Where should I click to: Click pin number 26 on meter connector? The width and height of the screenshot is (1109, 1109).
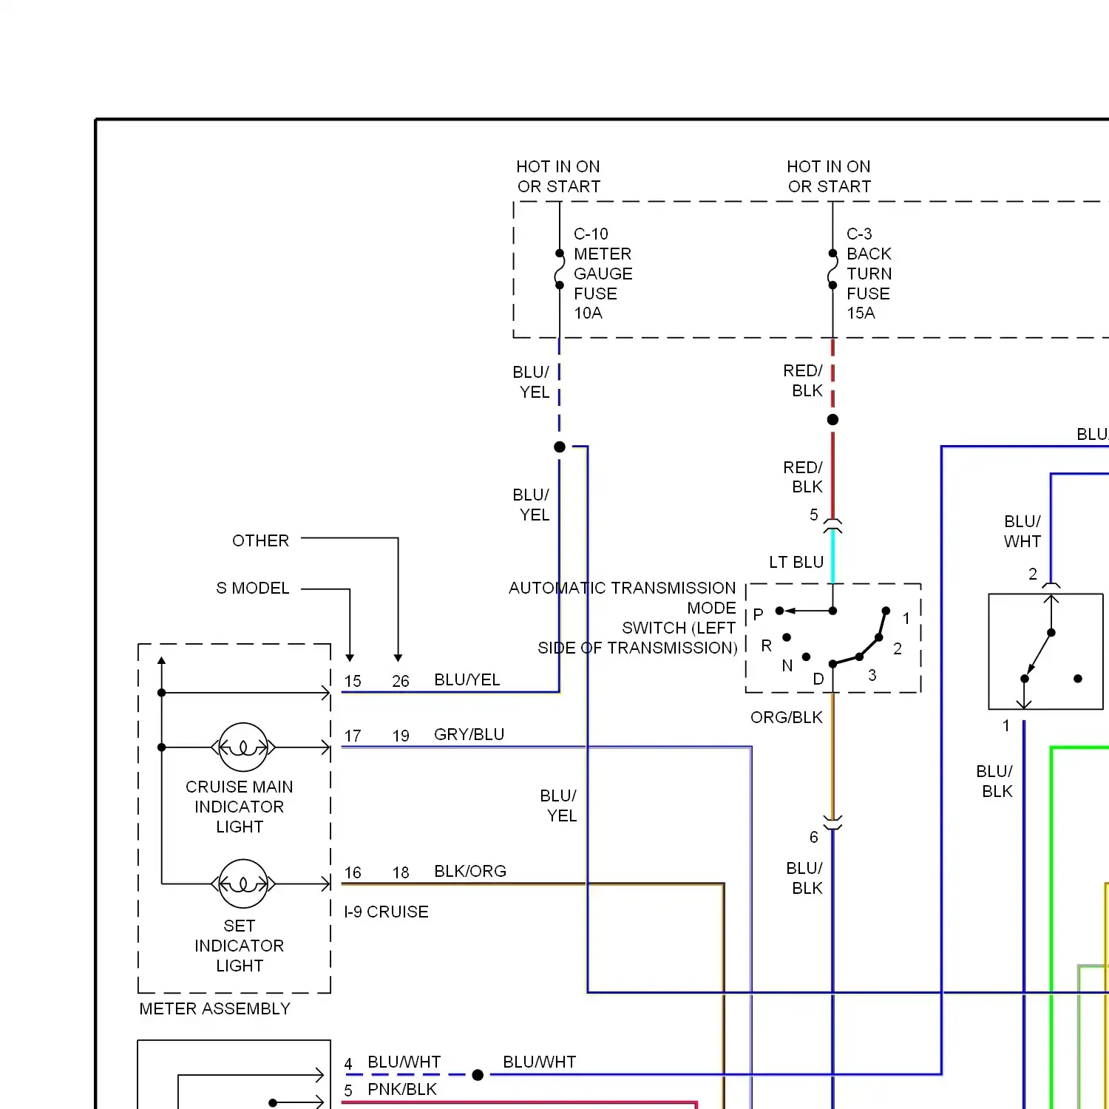(x=401, y=681)
